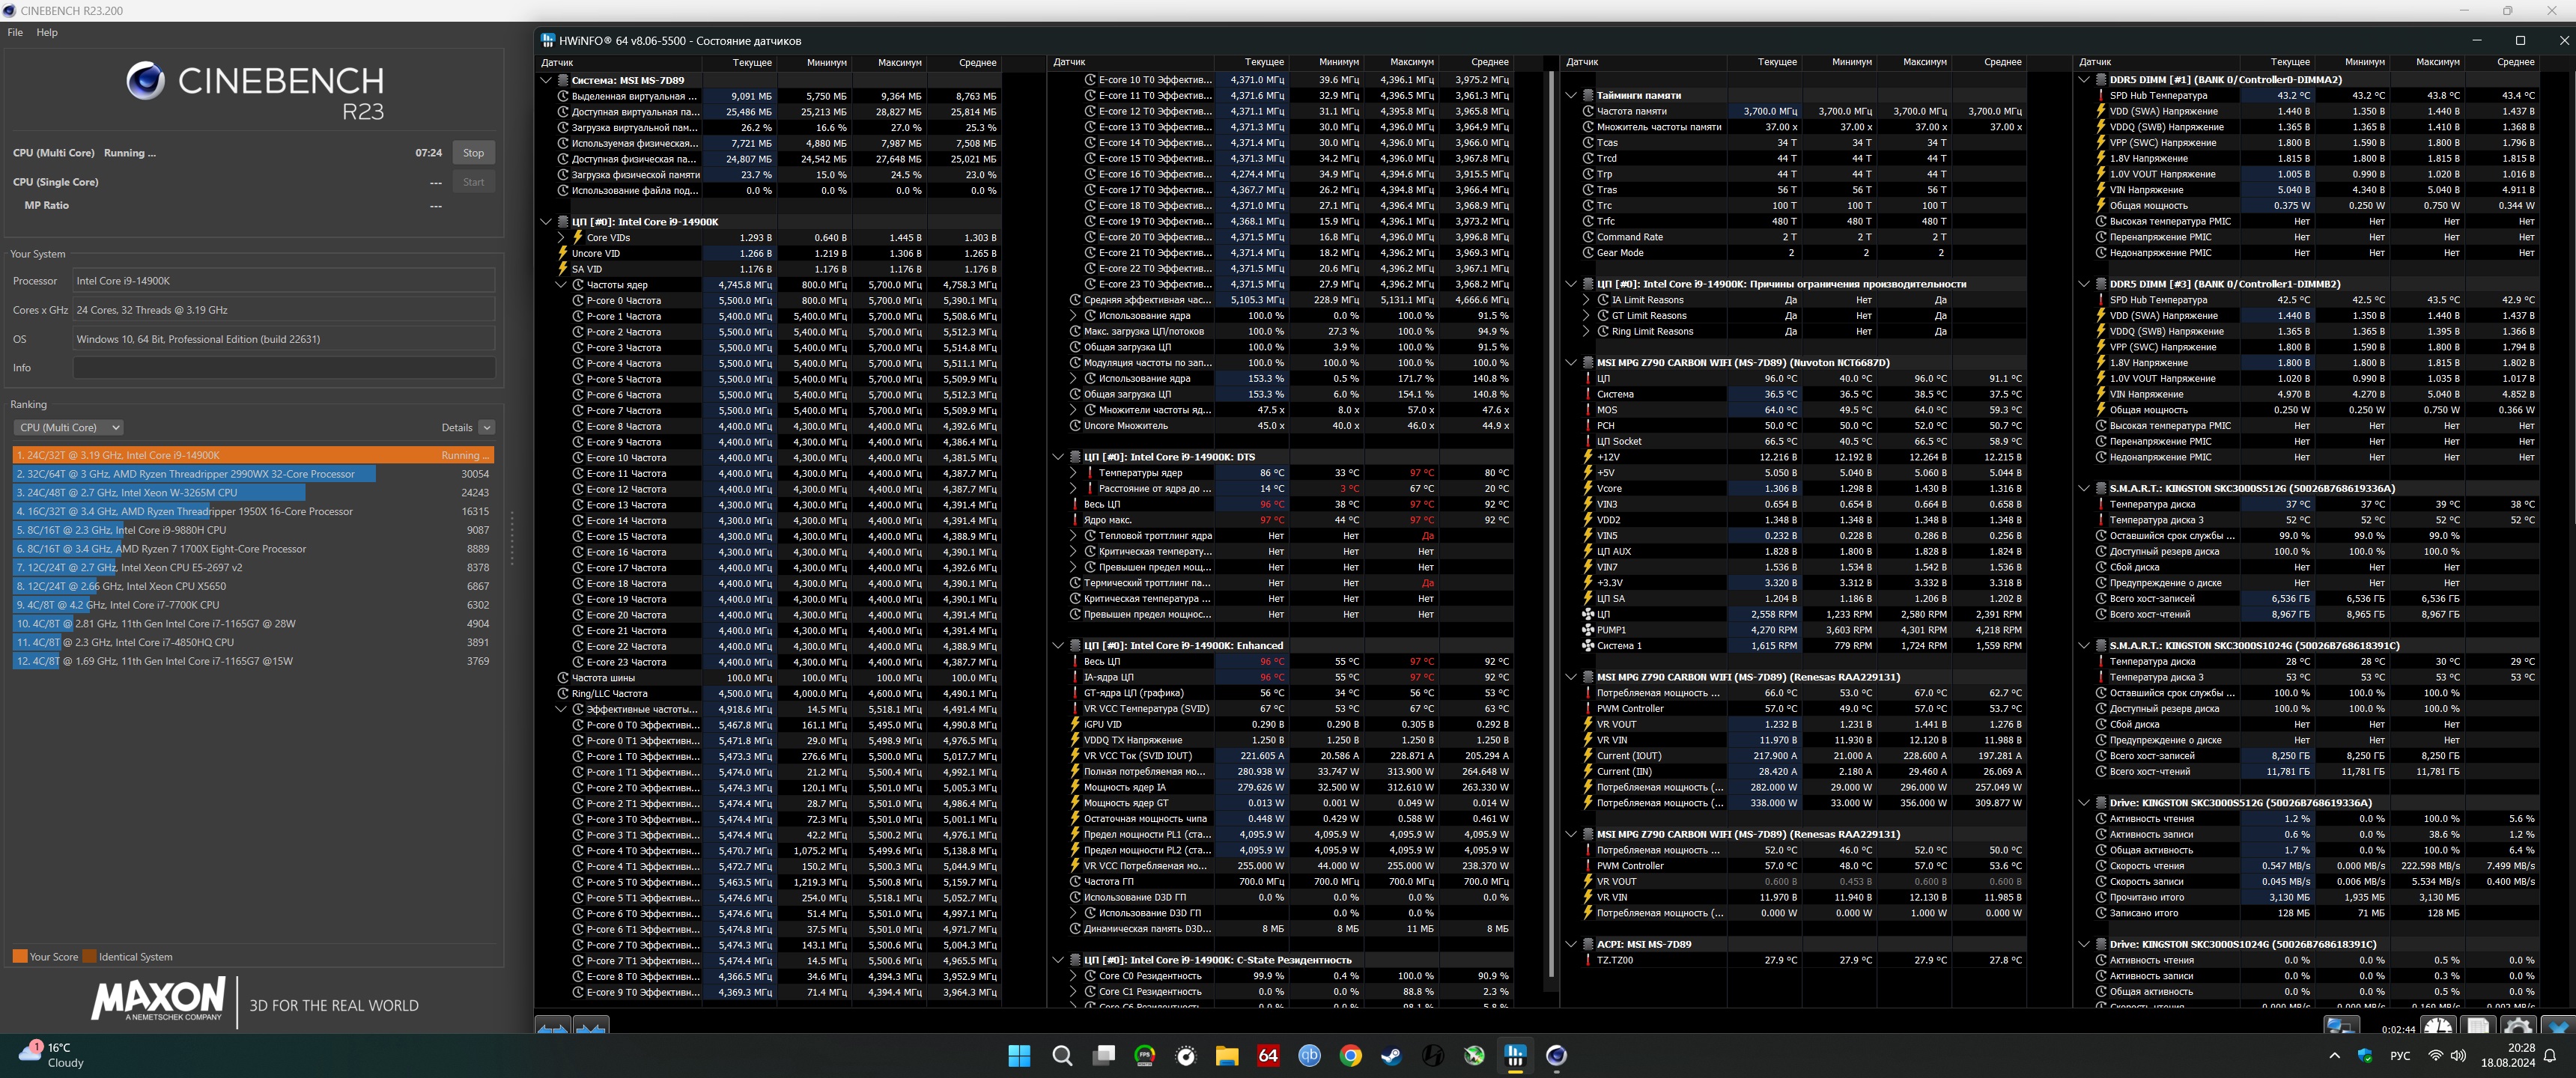
Task: Open Cinebench File menu
Action: click(15, 32)
